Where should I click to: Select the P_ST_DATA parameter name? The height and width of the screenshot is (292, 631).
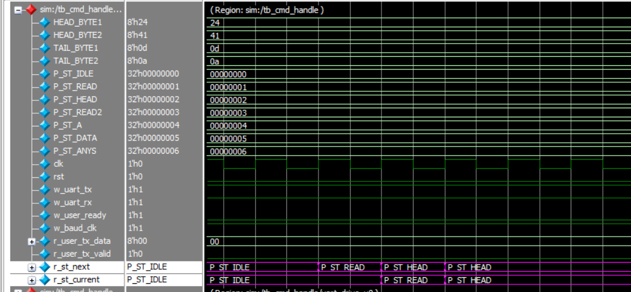pyautogui.click(x=75, y=138)
